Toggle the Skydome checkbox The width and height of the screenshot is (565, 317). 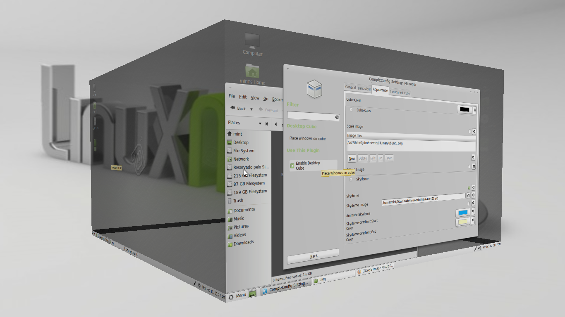pyautogui.click(x=469, y=187)
